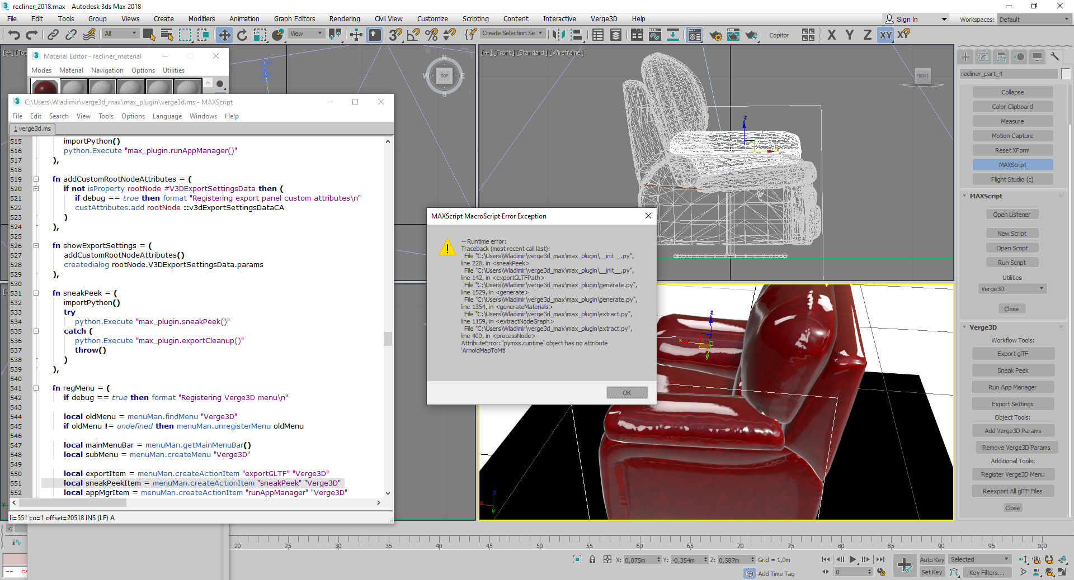Screen dimensions: 1074x580
Task: Click the Redo arrow in the main toolbar
Action: pos(32,35)
